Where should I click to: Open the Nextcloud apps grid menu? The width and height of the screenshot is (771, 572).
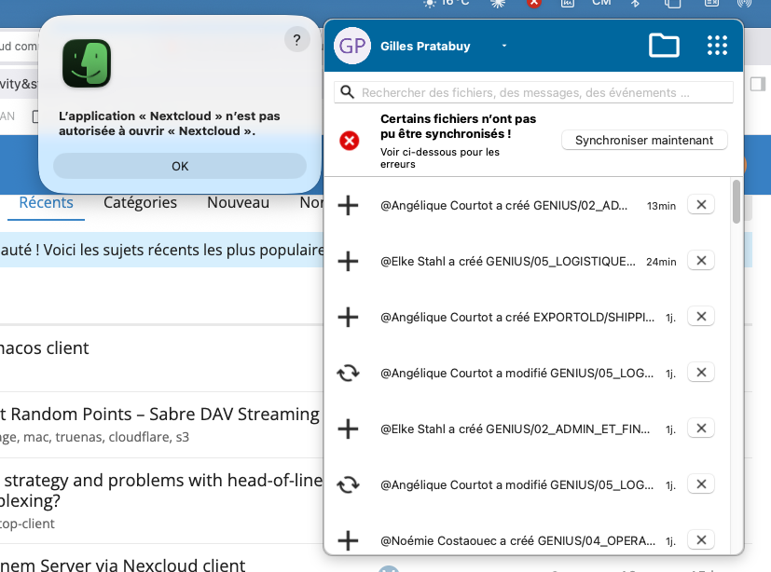point(716,46)
